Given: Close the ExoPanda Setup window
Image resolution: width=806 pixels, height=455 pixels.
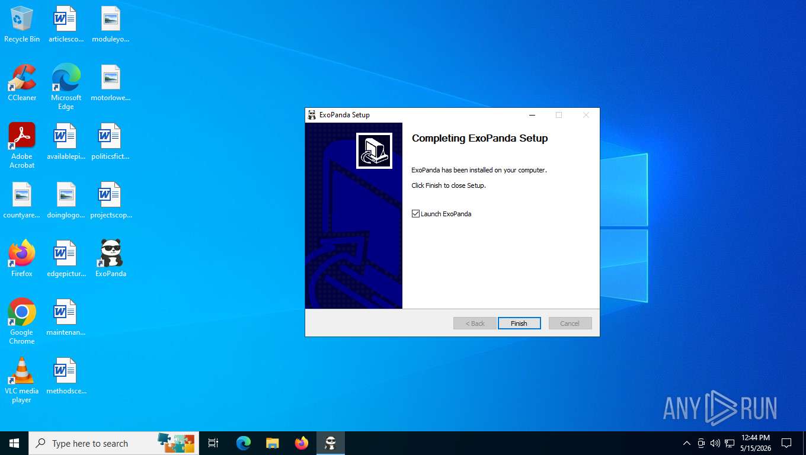Looking at the screenshot, I should pyautogui.click(x=586, y=115).
